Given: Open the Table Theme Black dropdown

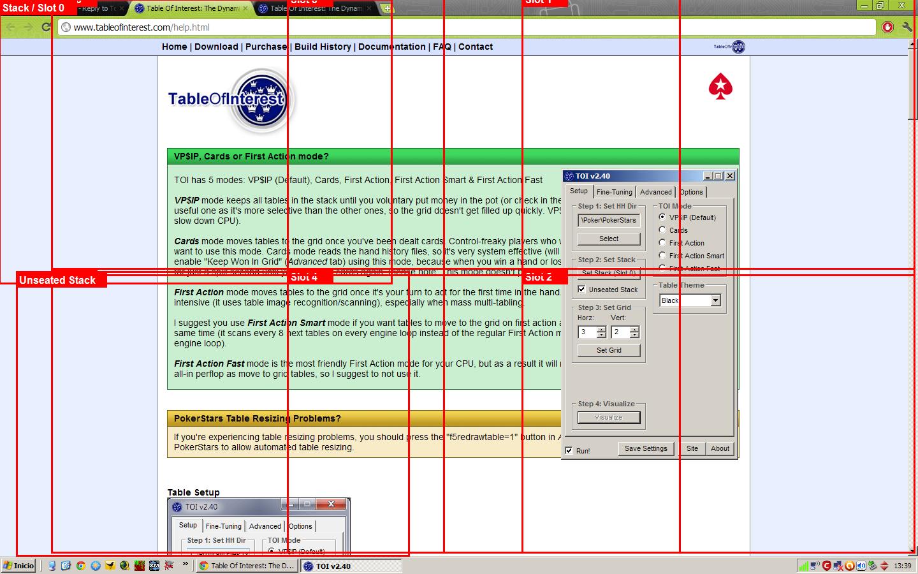Looking at the screenshot, I should tap(716, 300).
